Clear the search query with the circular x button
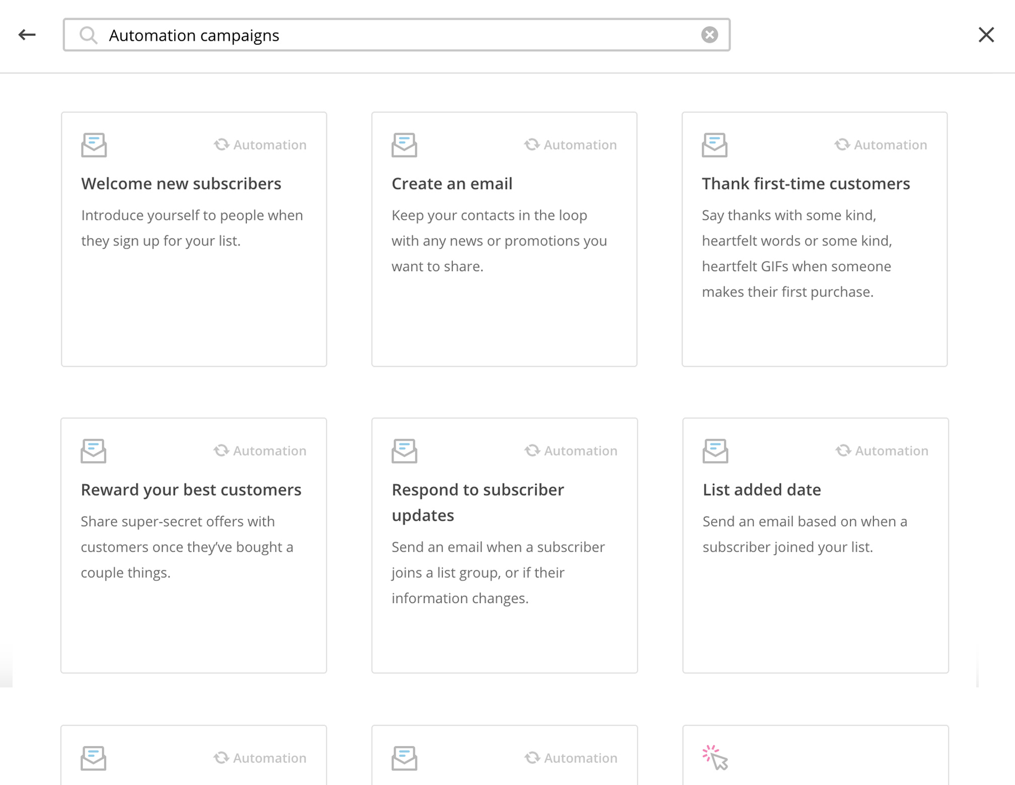The width and height of the screenshot is (1015, 785). (x=710, y=34)
